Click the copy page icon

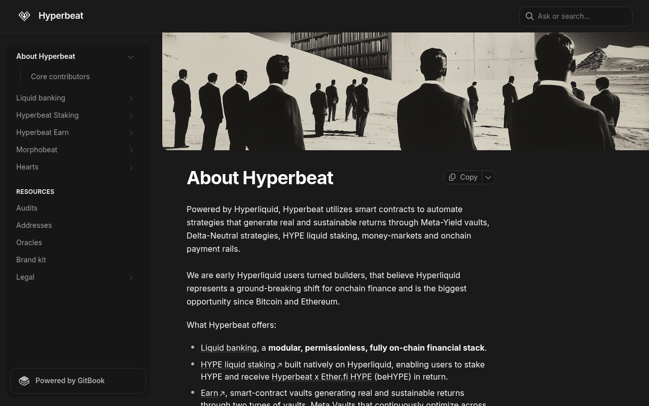[452, 177]
